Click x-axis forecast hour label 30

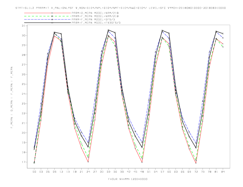click(102, 172)
